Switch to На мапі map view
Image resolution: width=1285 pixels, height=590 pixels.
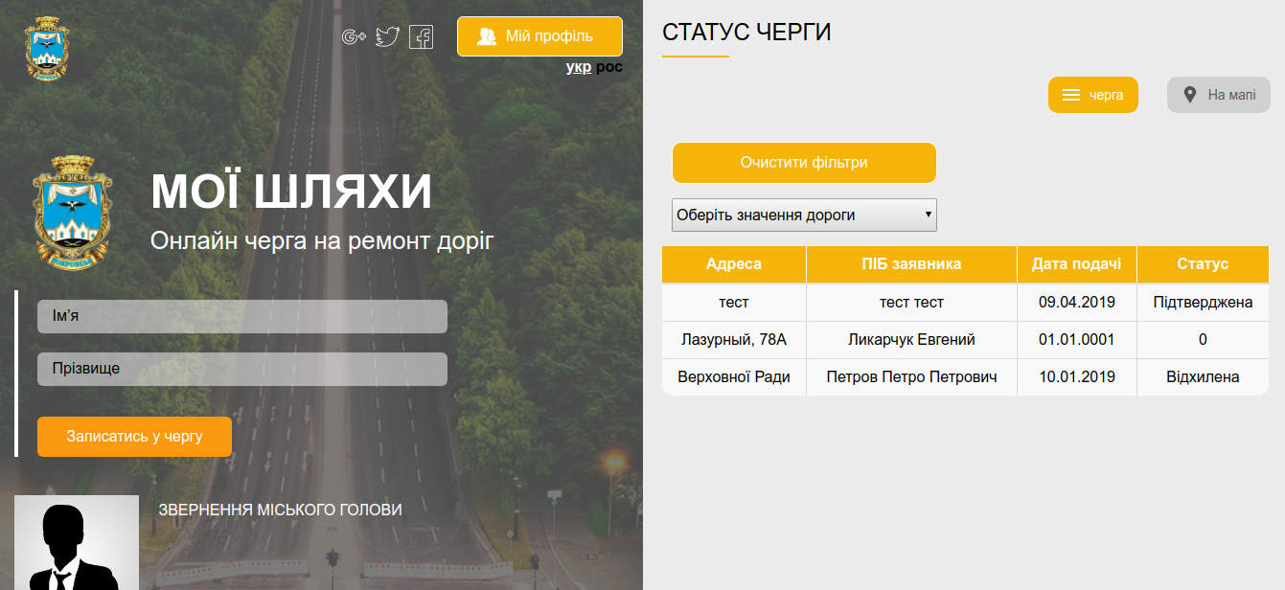[1219, 95]
